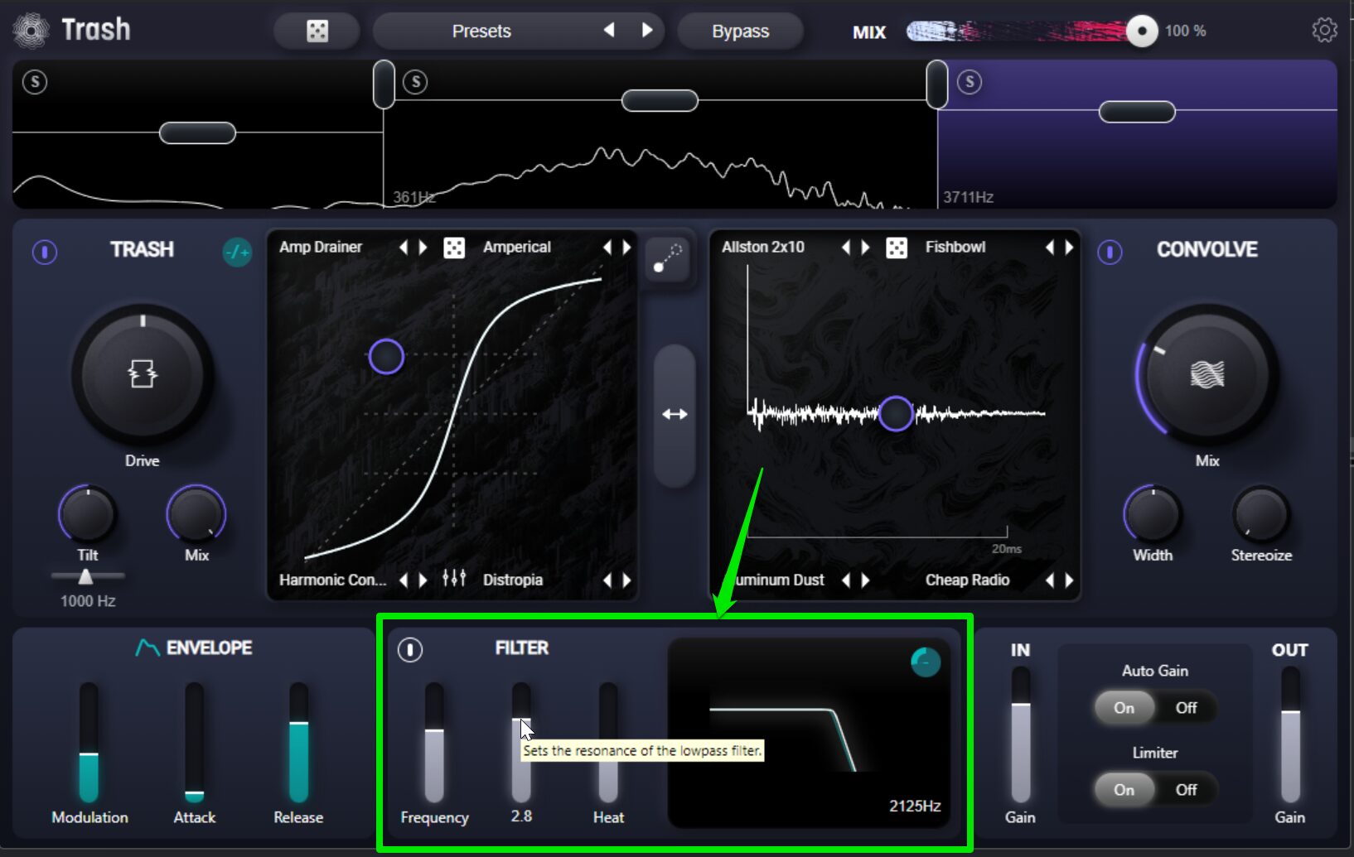Turn Auto Gain Off

click(1186, 708)
